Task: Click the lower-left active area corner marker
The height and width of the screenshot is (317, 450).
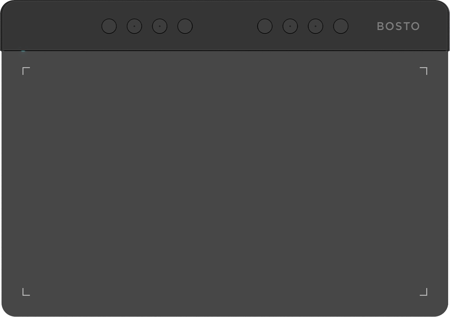Action: coord(26,292)
